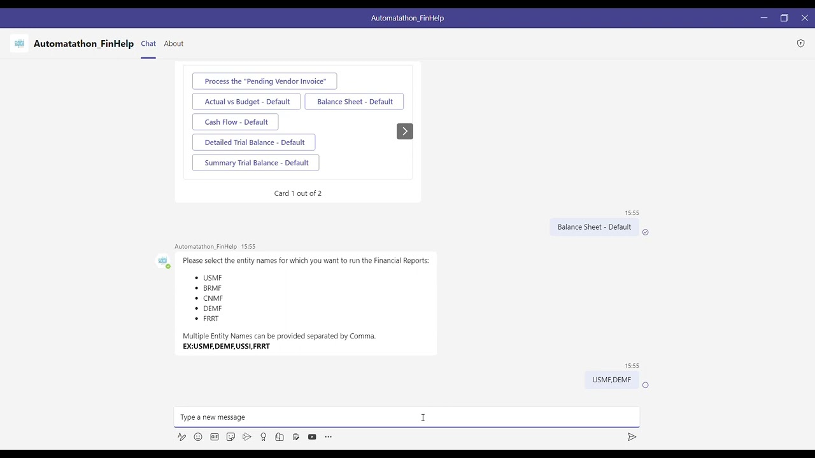Click the sent "Balance Sheet - Default" message

coord(594,227)
